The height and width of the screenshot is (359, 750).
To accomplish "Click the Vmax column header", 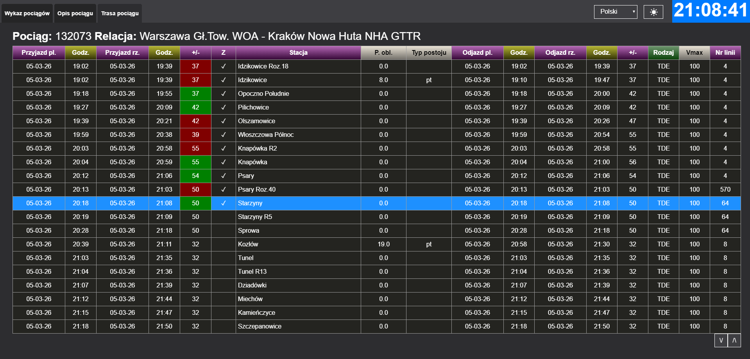I will pyautogui.click(x=694, y=52).
